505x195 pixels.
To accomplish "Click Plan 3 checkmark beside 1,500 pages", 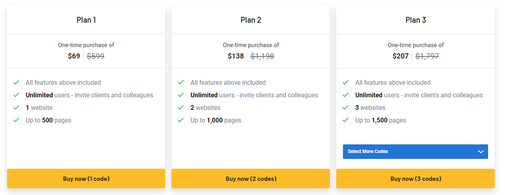I will coord(346,120).
